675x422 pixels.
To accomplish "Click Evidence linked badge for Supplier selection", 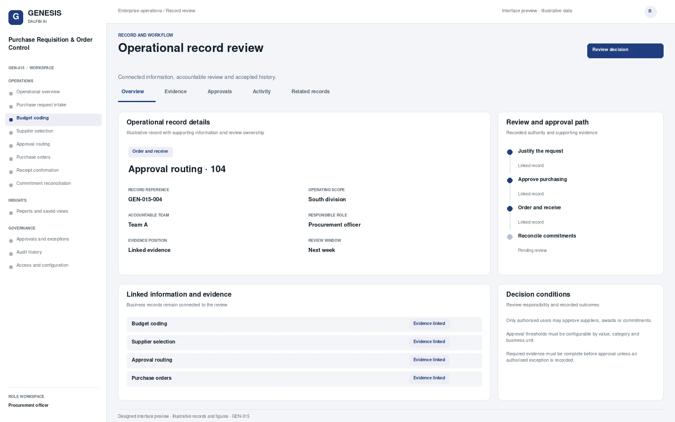I will coord(429,342).
